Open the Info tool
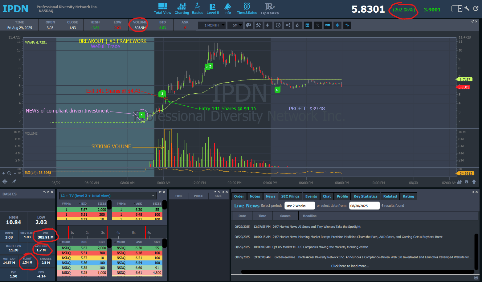The width and height of the screenshot is (482, 282). pyautogui.click(x=228, y=9)
